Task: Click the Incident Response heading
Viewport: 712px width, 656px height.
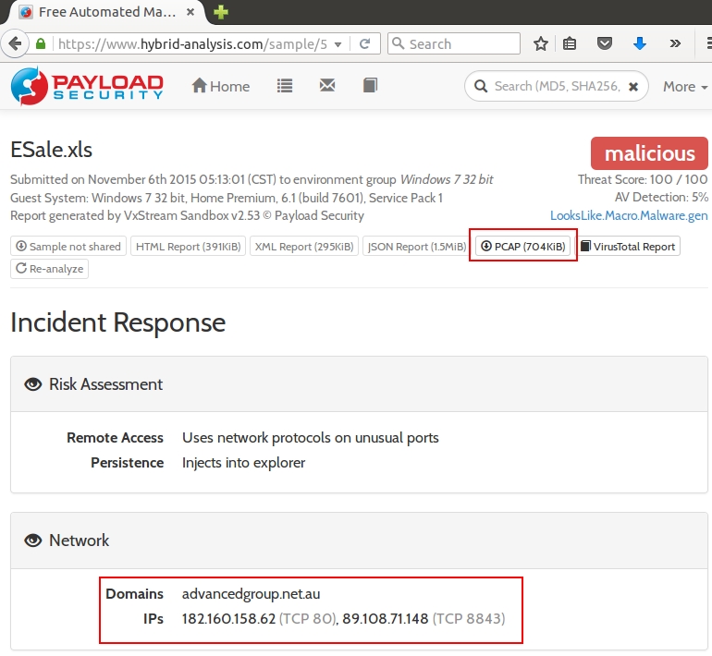Action: [118, 322]
